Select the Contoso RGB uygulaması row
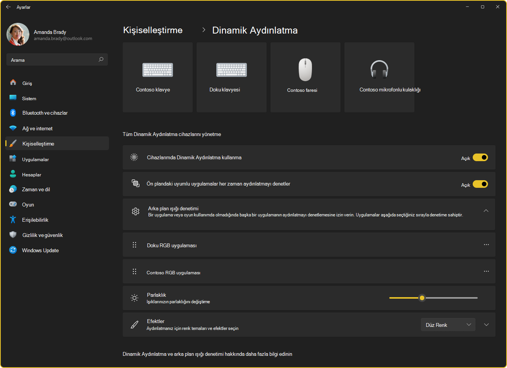 pyautogui.click(x=309, y=271)
